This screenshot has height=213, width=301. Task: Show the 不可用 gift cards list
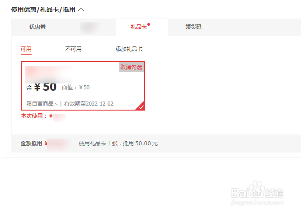(73, 49)
